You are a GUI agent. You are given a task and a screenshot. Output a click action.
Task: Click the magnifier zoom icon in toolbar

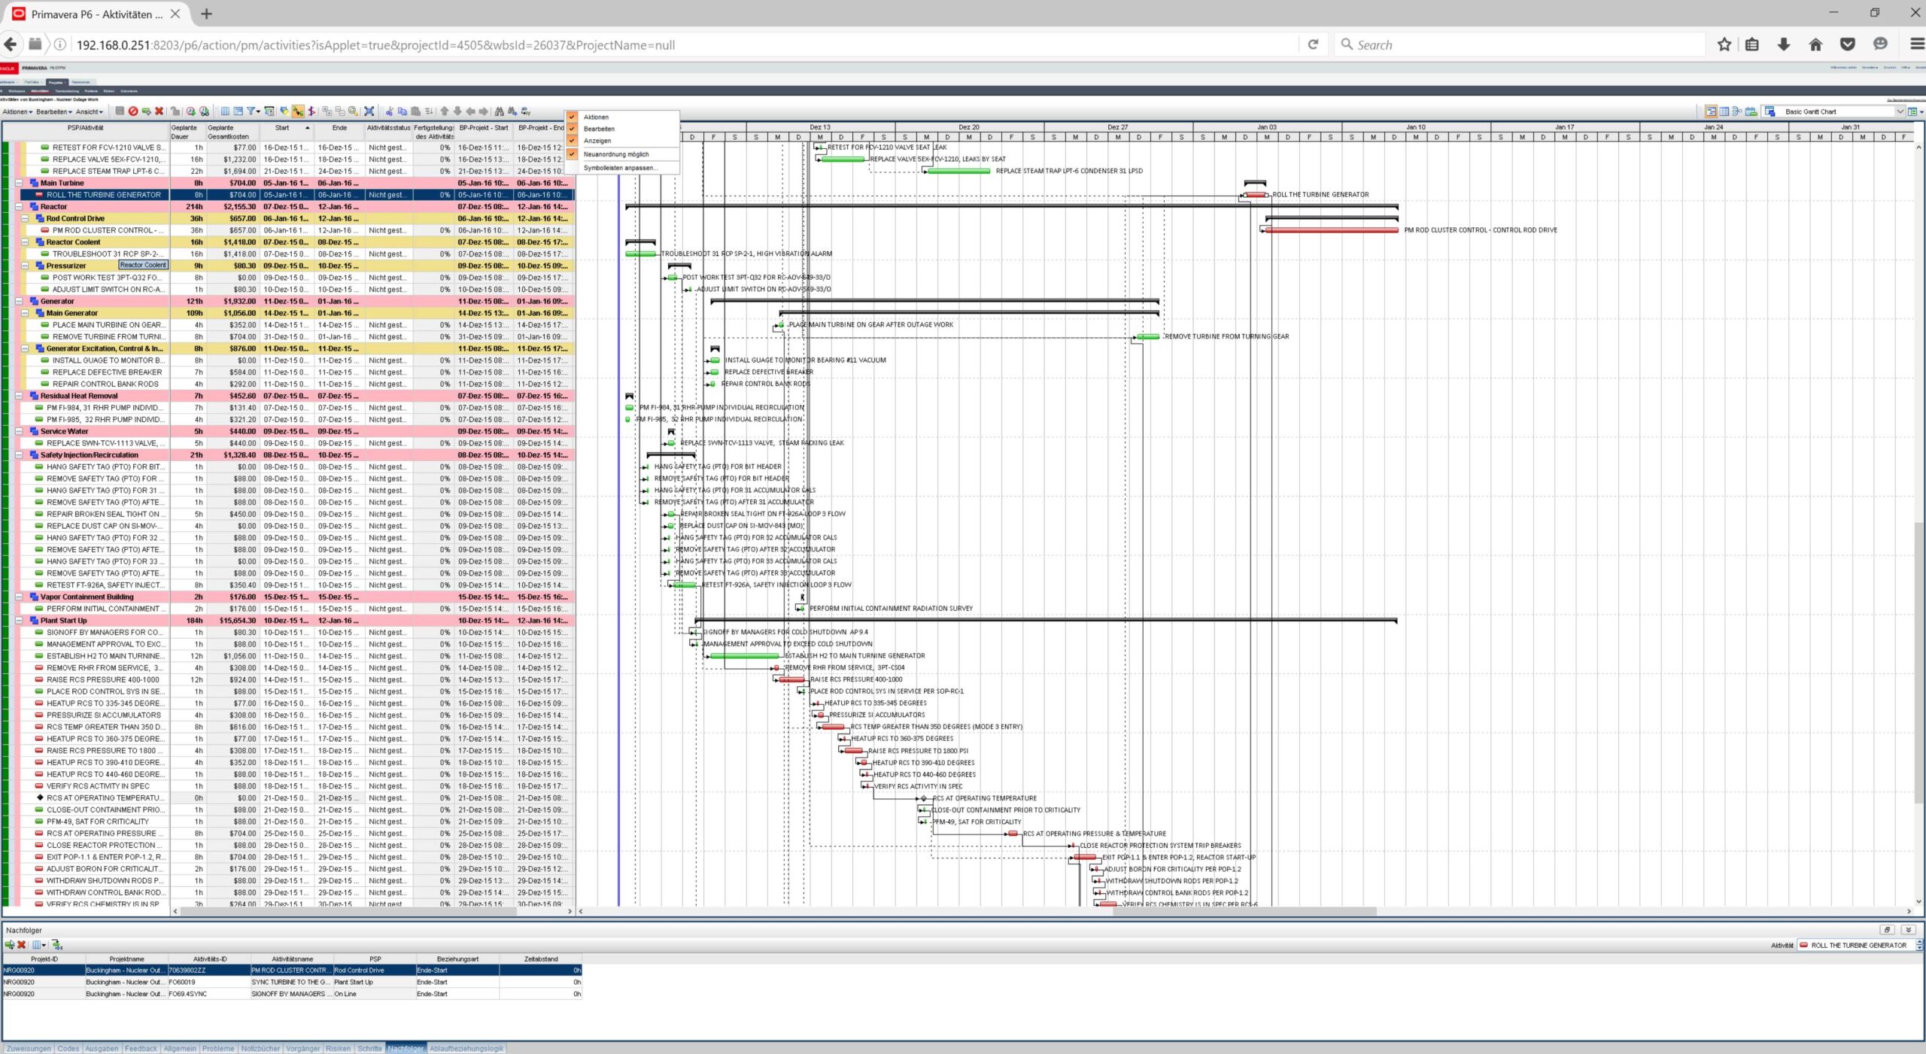[353, 111]
